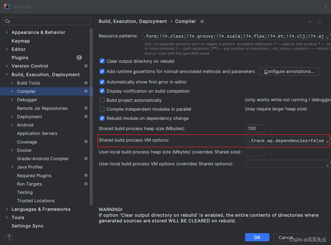Enable 'Build project automatically'
Screen dimensions: 331x245
point(102,100)
